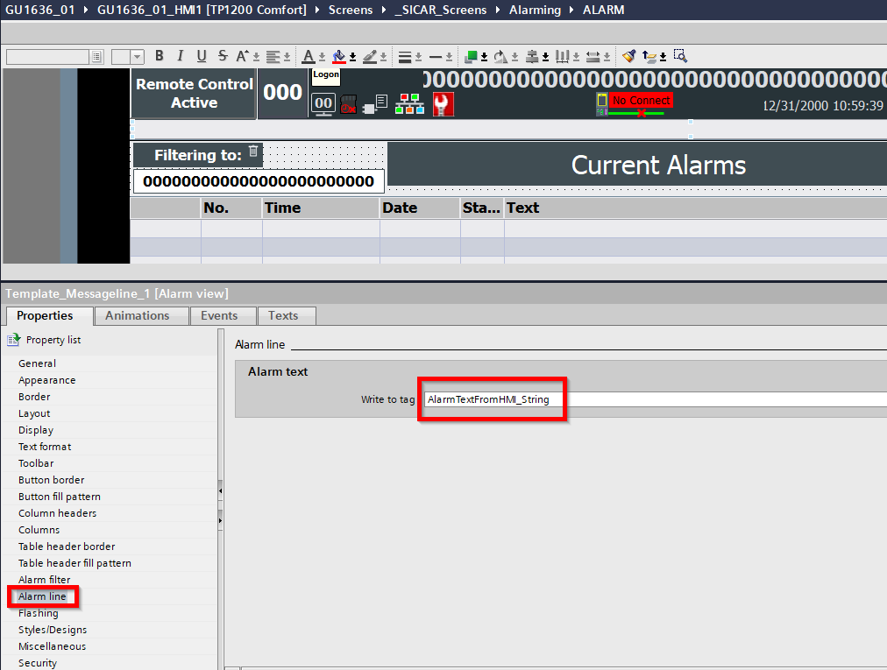Click the make same size icon

593,57
